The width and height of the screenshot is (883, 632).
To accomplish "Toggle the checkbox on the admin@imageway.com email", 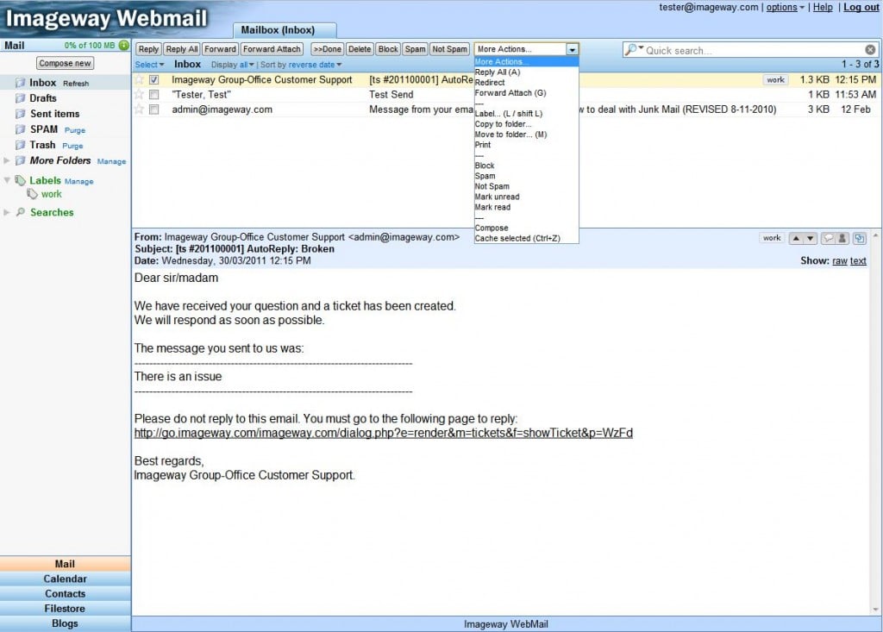I will pyautogui.click(x=153, y=110).
